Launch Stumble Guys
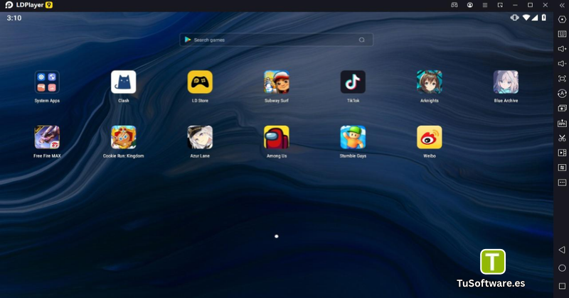Screen dimensions: 569x298 click(353, 137)
